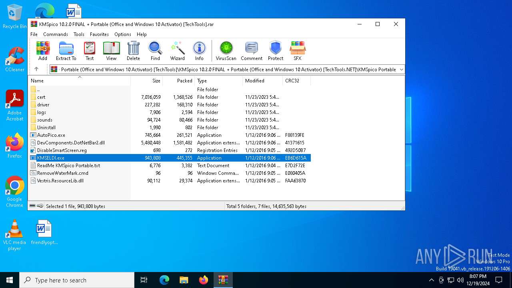Screen dimensions: 512x288
Task: Click the status bar key icon
Action: click(40, 206)
